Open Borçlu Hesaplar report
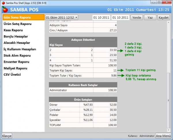 pyautogui.click(x=16, y=36)
